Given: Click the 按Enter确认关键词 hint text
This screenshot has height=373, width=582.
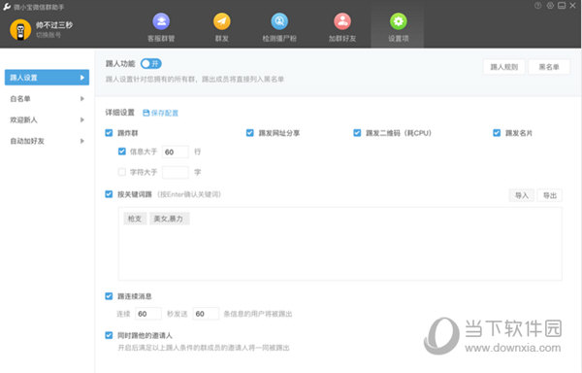Looking at the screenshot, I should (x=189, y=194).
